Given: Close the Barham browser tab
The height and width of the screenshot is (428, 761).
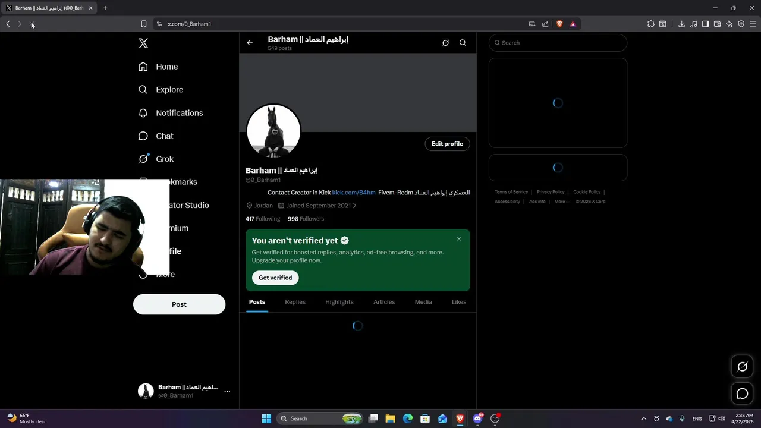Looking at the screenshot, I should coord(90,8).
